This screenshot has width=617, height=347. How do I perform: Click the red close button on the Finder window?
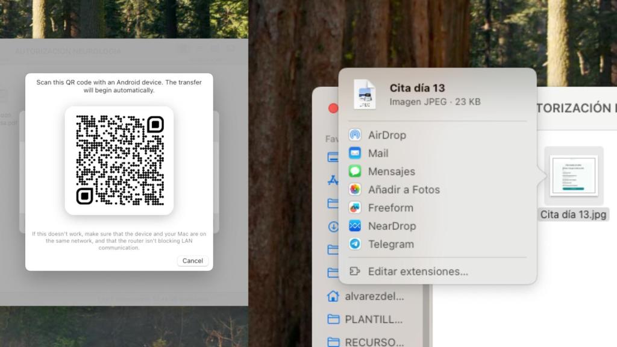[x=333, y=108]
